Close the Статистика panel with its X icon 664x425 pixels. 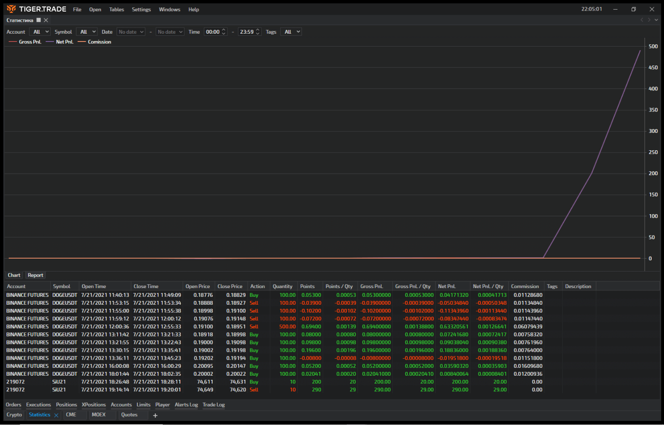coord(46,20)
